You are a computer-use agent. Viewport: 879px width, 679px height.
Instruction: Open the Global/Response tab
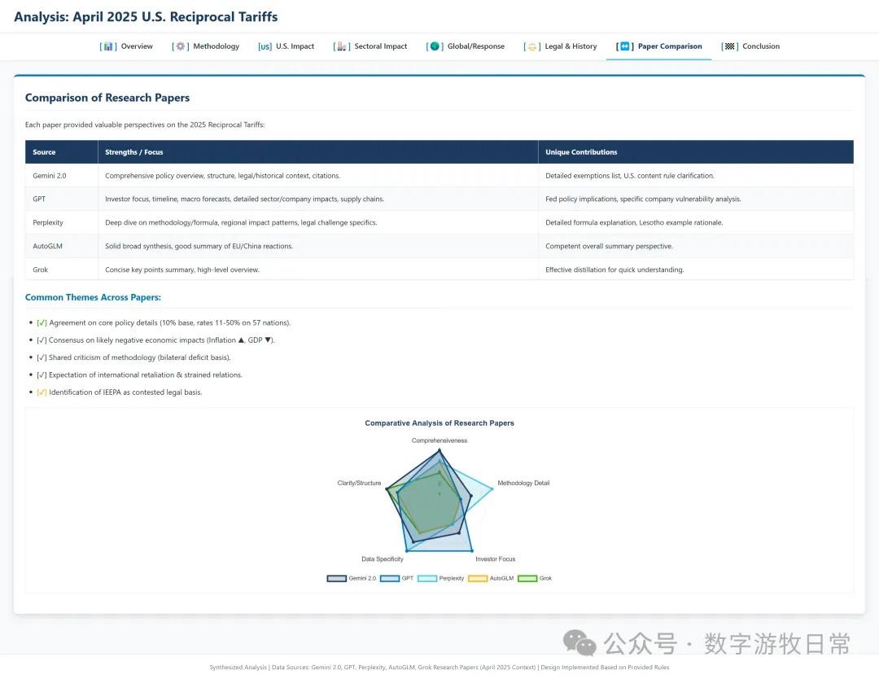coord(475,46)
